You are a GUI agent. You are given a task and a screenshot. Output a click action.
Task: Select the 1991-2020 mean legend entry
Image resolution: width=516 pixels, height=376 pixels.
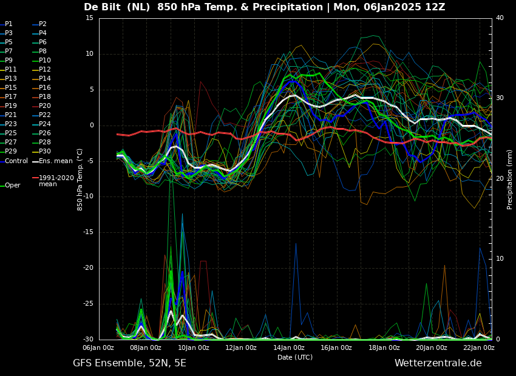(53, 181)
